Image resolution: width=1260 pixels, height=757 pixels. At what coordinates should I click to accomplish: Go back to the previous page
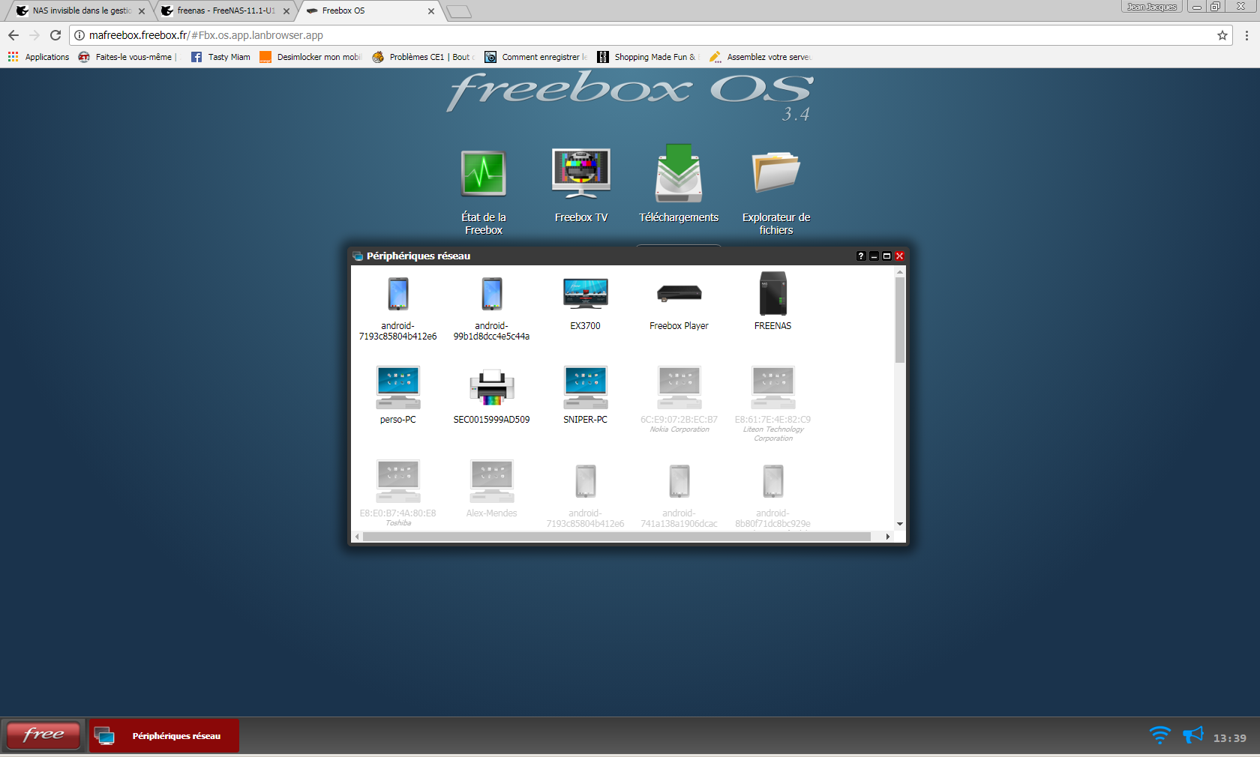tap(13, 35)
